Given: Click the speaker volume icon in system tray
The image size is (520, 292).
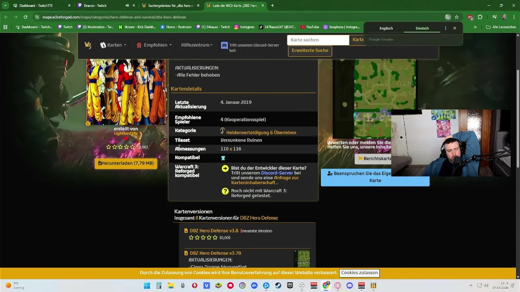Looking at the screenshot, I should (x=486, y=286).
